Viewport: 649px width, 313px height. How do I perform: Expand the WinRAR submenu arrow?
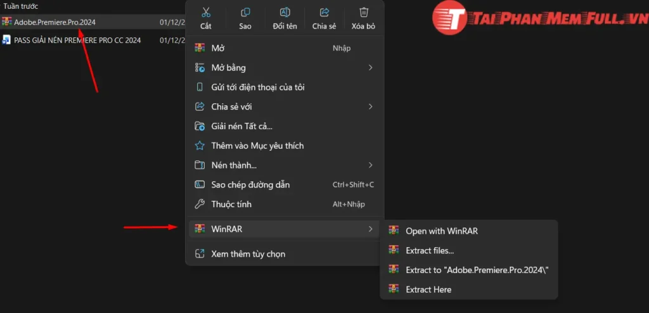[370, 229]
